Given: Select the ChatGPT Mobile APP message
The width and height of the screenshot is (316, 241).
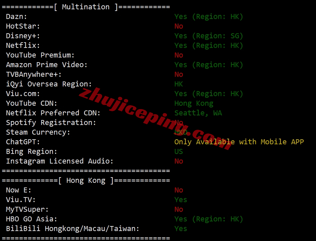Looking at the screenshot, I should (x=239, y=142).
